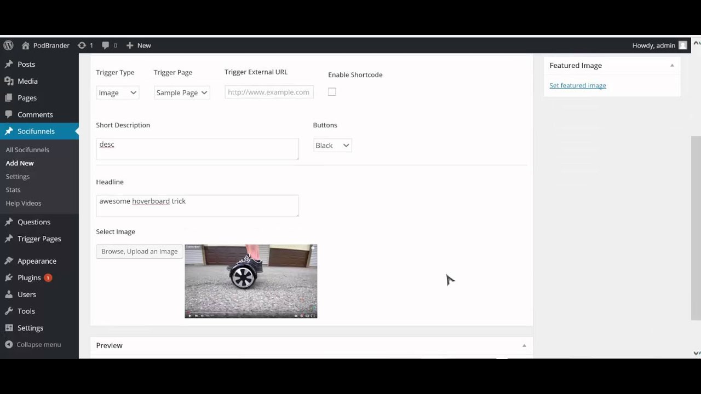
Task: Click the Plugins update count badge
Action: (x=48, y=278)
